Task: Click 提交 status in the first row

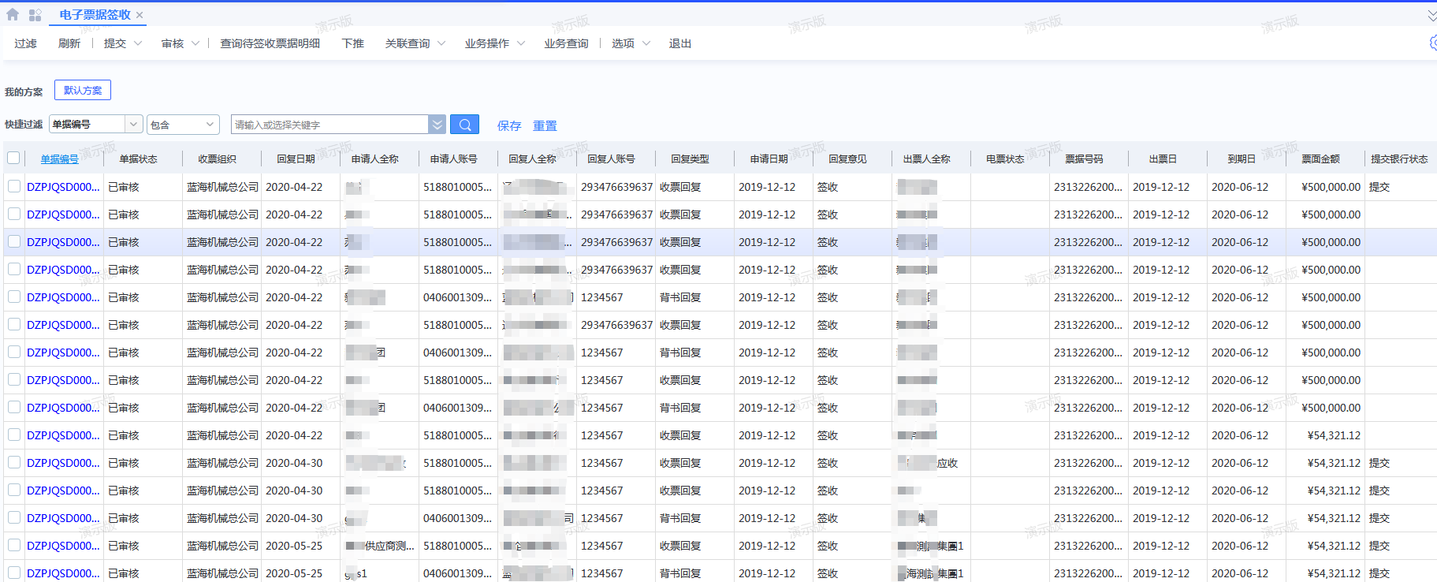Action: (1379, 187)
